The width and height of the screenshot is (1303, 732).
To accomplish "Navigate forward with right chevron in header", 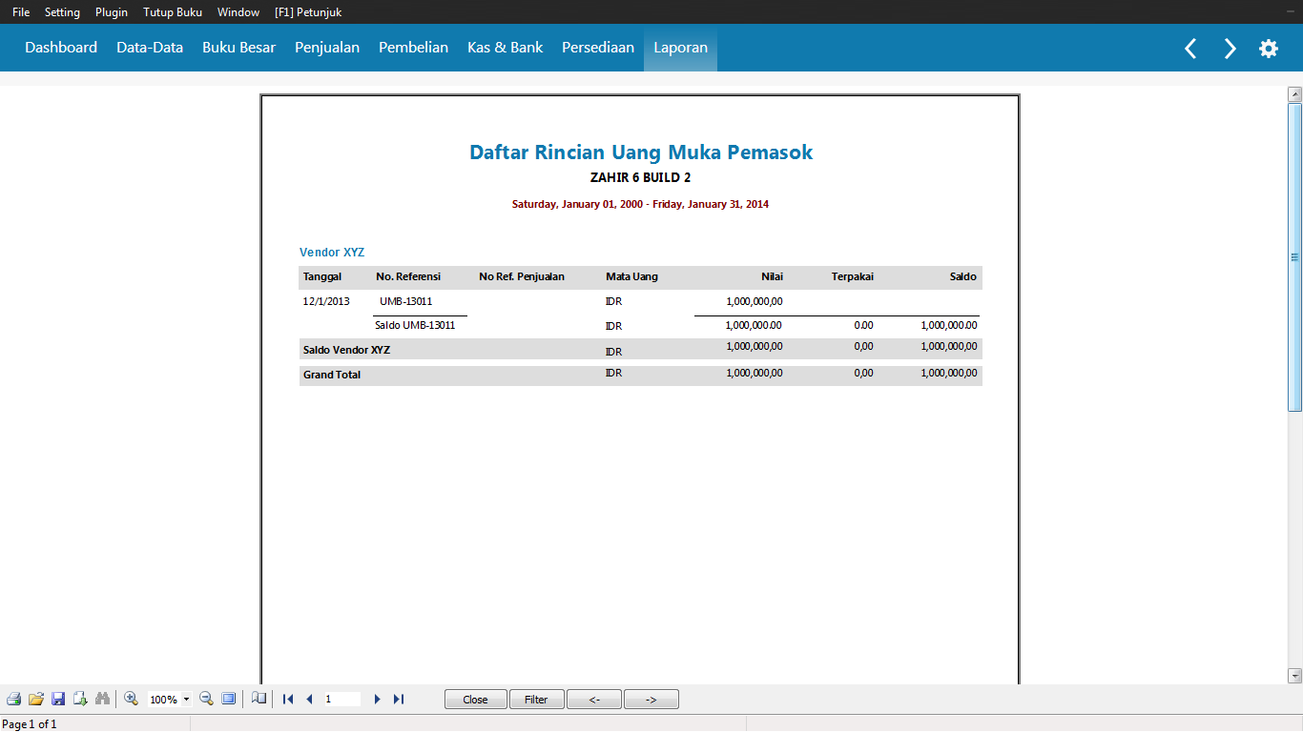I will 1231,49.
